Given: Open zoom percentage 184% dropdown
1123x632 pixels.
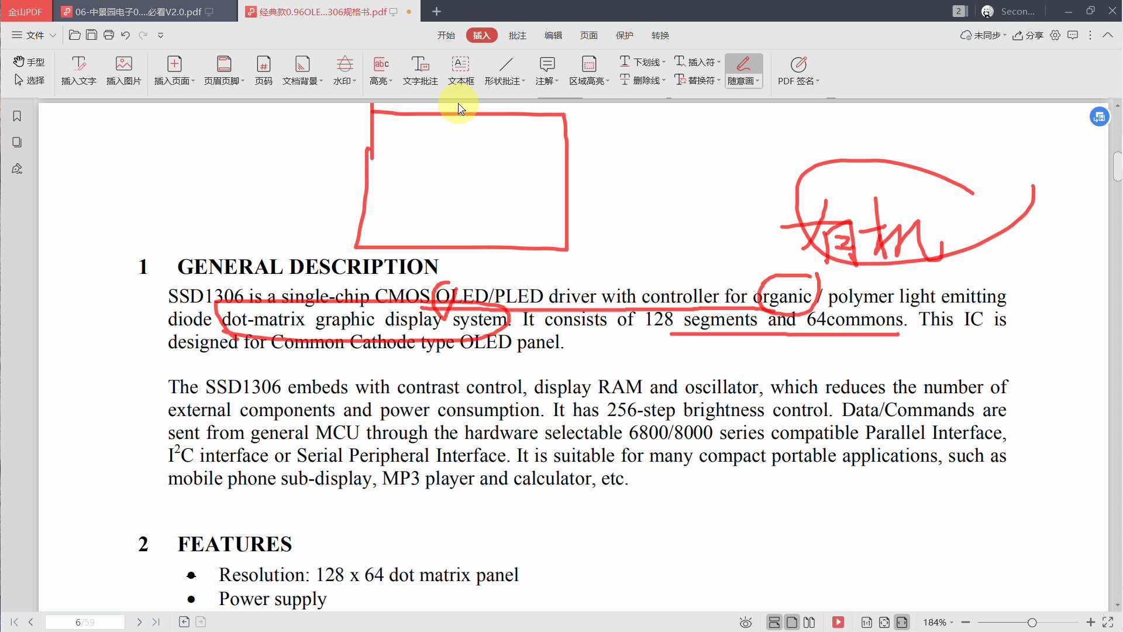Looking at the screenshot, I should point(938,622).
